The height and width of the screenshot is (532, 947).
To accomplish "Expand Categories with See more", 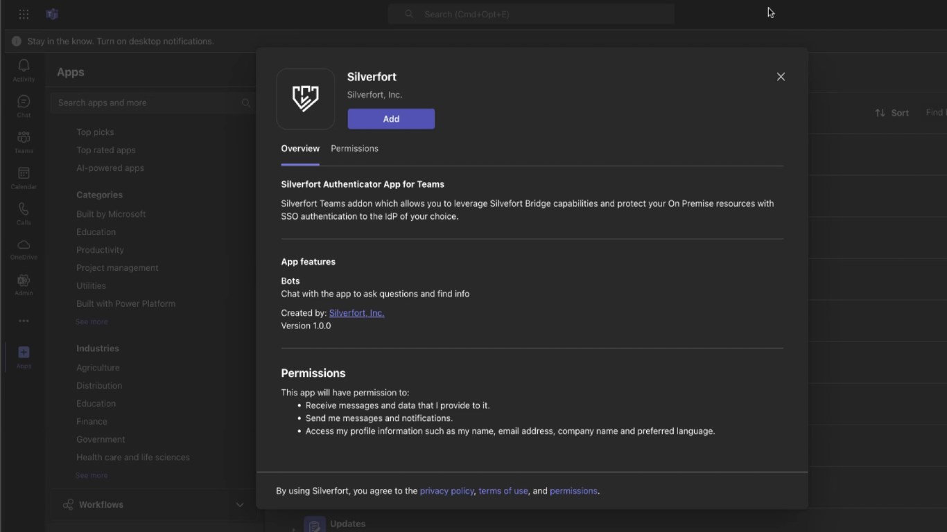I will (92, 321).
